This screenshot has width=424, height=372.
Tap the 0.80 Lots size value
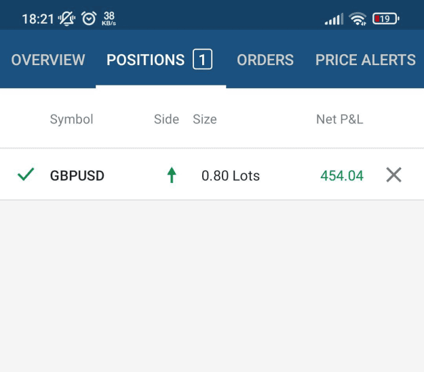[231, 175]
